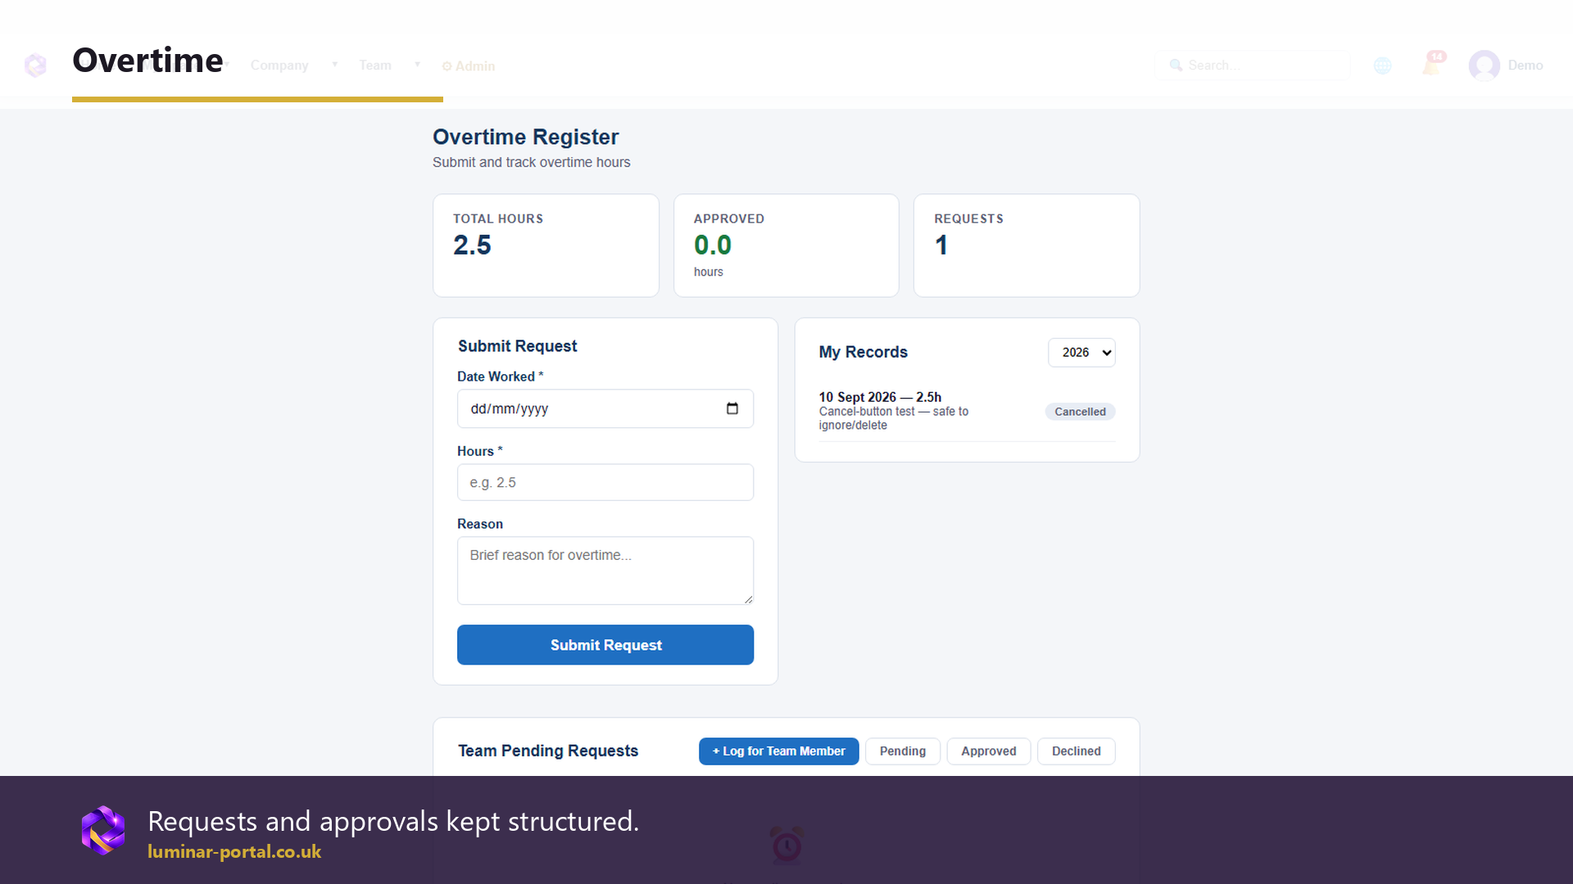Click the Luminar portal logo in header
Image resolution: width=1573 pixels, height=884 pixels.
[x=35, y=65]
